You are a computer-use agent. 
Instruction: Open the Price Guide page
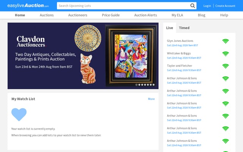point(110,15)
